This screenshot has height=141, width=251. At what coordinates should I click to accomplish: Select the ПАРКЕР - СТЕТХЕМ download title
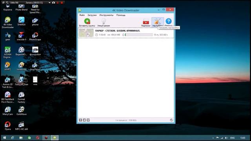point(118,31)
